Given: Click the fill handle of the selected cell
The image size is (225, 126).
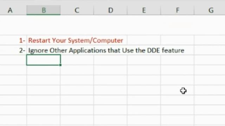Looking at the screenshot, I should tap(60, 65).
